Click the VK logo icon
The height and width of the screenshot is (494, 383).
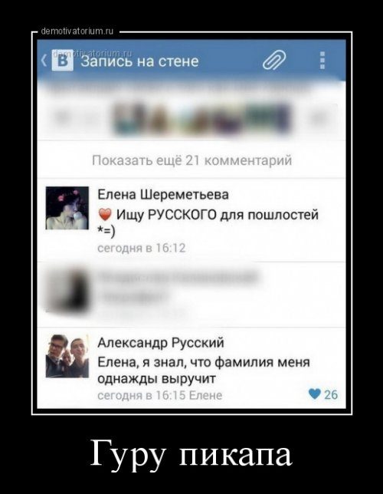[x=62, y=61]
